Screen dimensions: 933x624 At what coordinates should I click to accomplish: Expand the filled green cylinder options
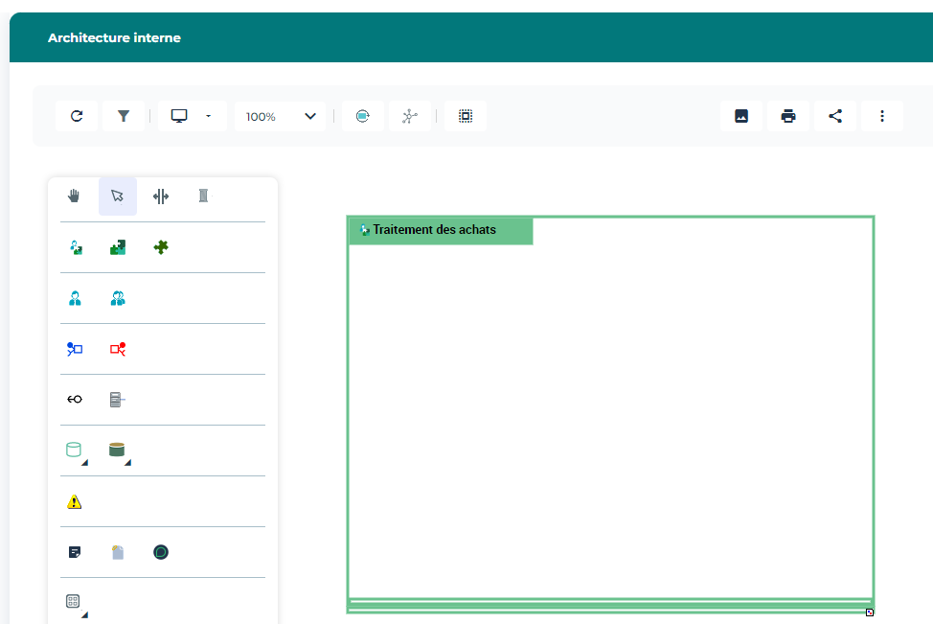[x=118, y=451]
